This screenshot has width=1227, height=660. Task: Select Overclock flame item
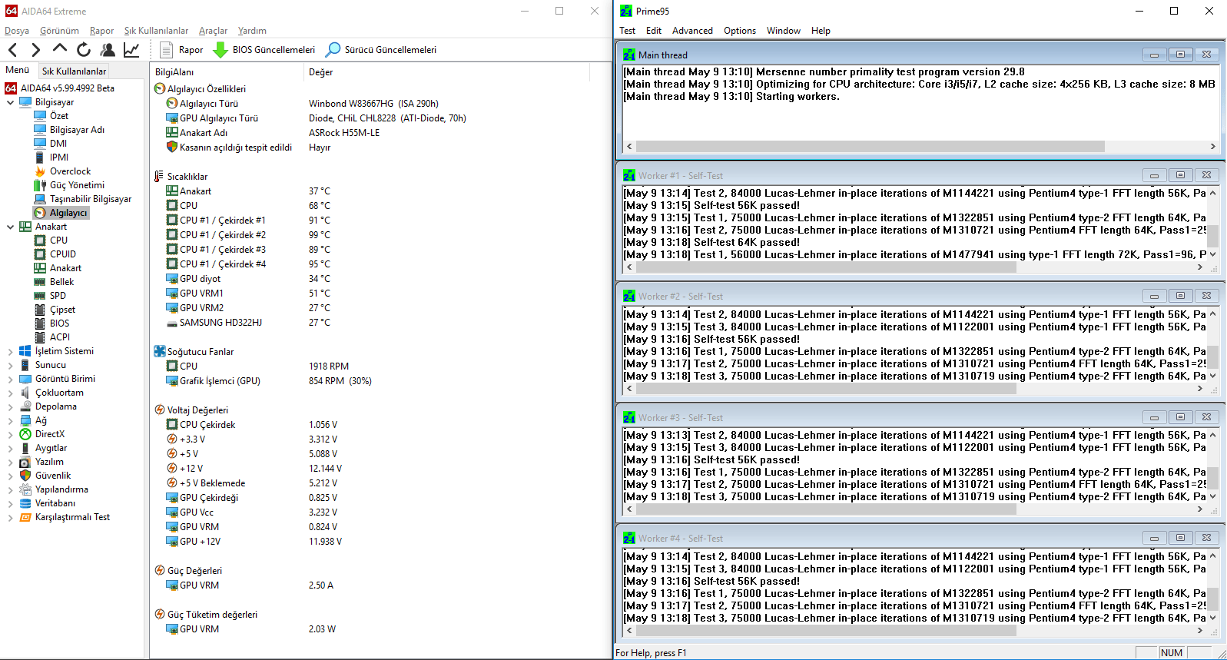70,171
